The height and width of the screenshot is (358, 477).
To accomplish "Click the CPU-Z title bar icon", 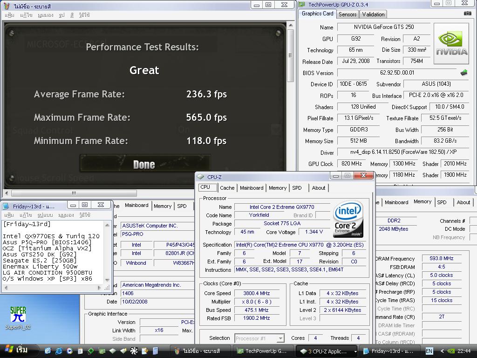I will click(x=200, y=177).
